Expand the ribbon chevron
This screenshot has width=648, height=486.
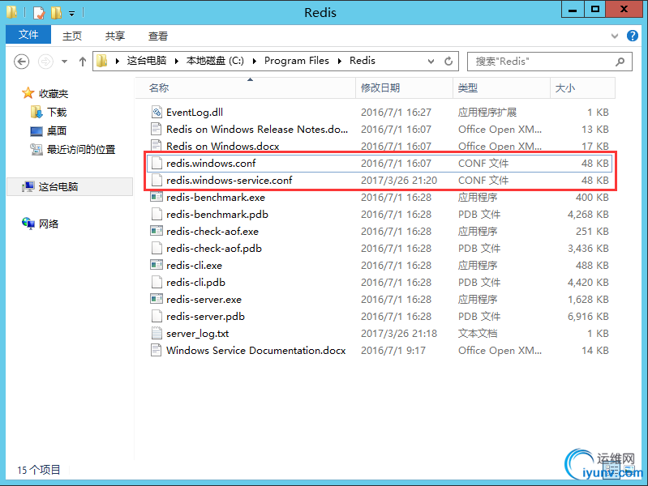coord(615,36)
